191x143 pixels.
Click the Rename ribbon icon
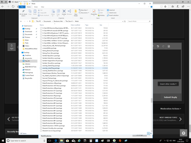[x=69, y=11]
